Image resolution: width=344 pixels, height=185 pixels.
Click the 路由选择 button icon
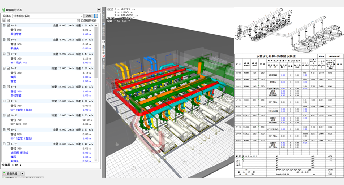[4, 173]
